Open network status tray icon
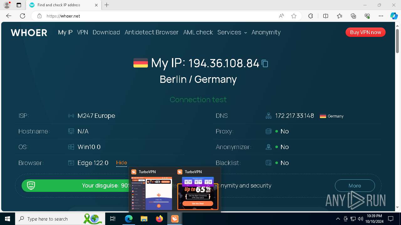401x225 pixels. pyautogui.click(x=353, y=219)
